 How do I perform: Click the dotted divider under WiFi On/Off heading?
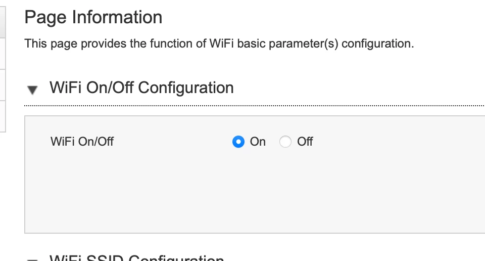pos(253,106)
